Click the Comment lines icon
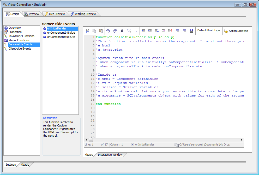 178,31
